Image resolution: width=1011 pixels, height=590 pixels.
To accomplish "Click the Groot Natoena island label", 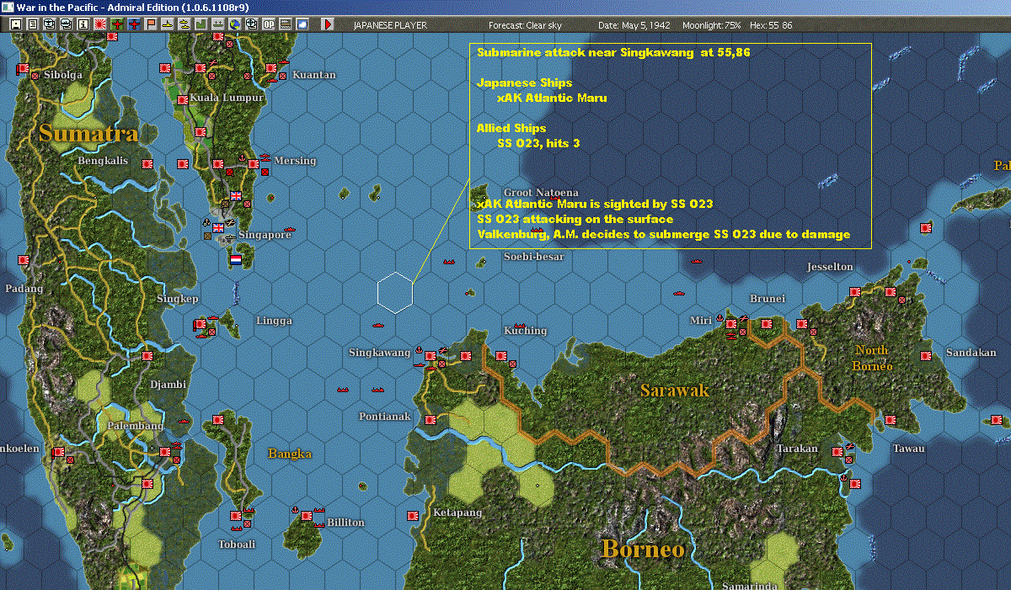I will (541, 193).
